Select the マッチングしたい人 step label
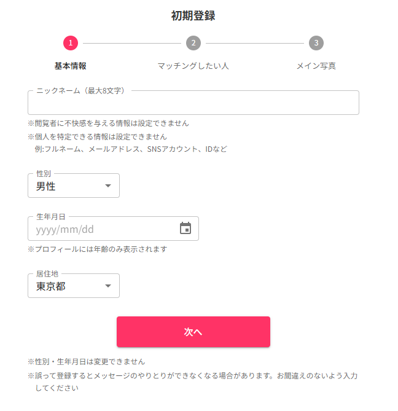This screenshot has width=398, height=411. pyautogui.click(x=193, y=66)
